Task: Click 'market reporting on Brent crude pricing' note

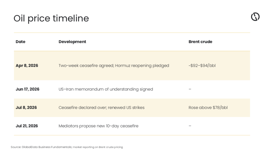Action: click(98, 147)
